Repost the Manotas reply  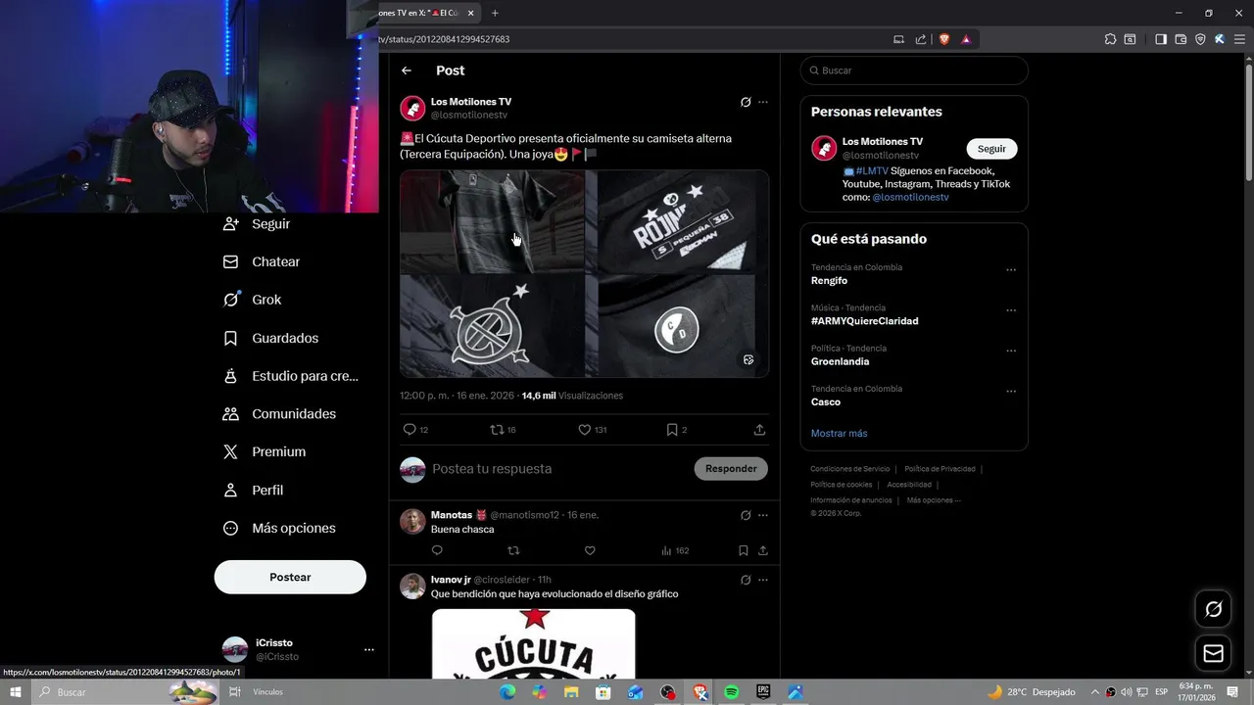(513, 550)
